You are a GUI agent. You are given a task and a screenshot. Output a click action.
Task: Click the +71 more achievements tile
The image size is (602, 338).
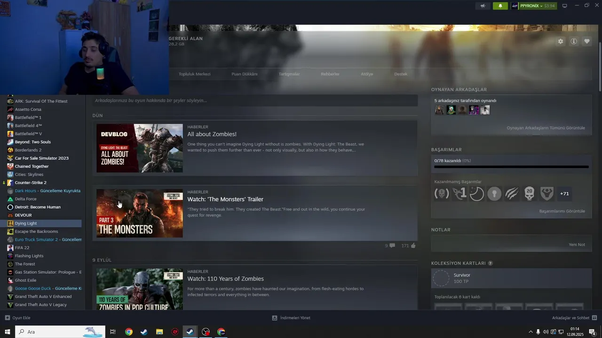(x=564, y=193)
